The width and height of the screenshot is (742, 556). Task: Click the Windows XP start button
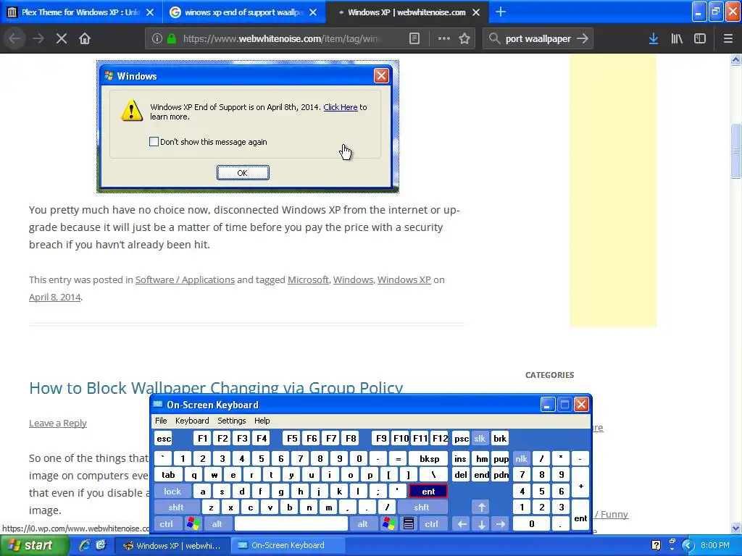click(33, 546)
